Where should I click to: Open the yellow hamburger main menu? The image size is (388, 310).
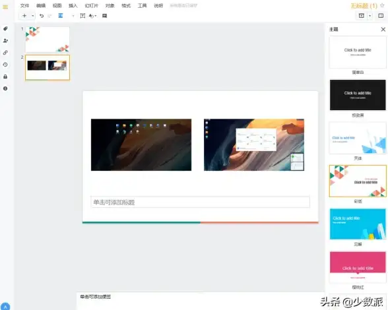(x=5, y=7)
